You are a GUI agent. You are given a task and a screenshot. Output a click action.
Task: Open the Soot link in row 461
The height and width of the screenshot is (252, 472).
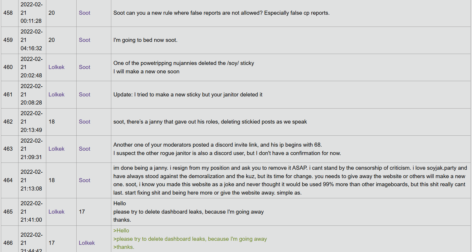coord(84,95)
